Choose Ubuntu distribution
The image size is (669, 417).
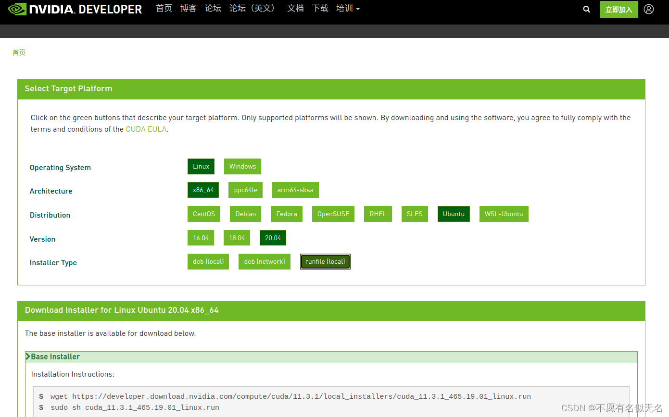[454, 214]
